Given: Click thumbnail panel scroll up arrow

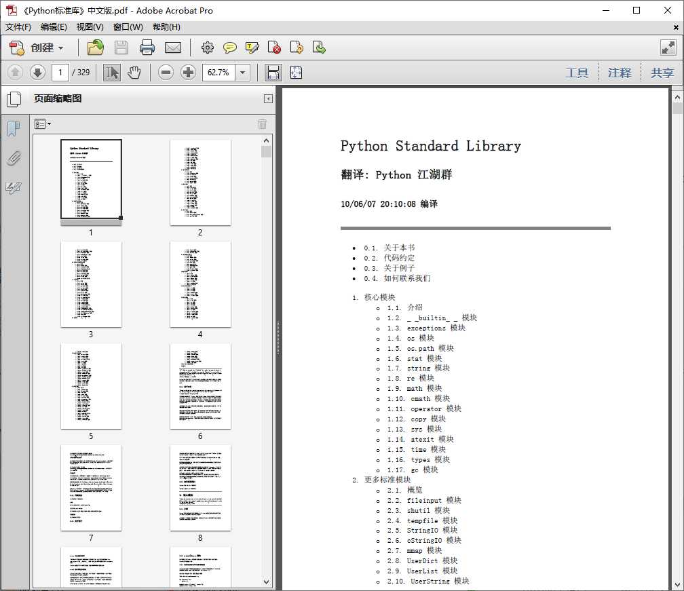Looking at the screenshot, I should click(266, 141).
